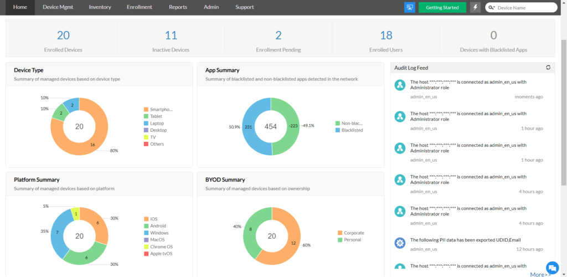The image size is (567, 277).
Task: Open the lightning bolt quick actions icon
Action: 475,7
